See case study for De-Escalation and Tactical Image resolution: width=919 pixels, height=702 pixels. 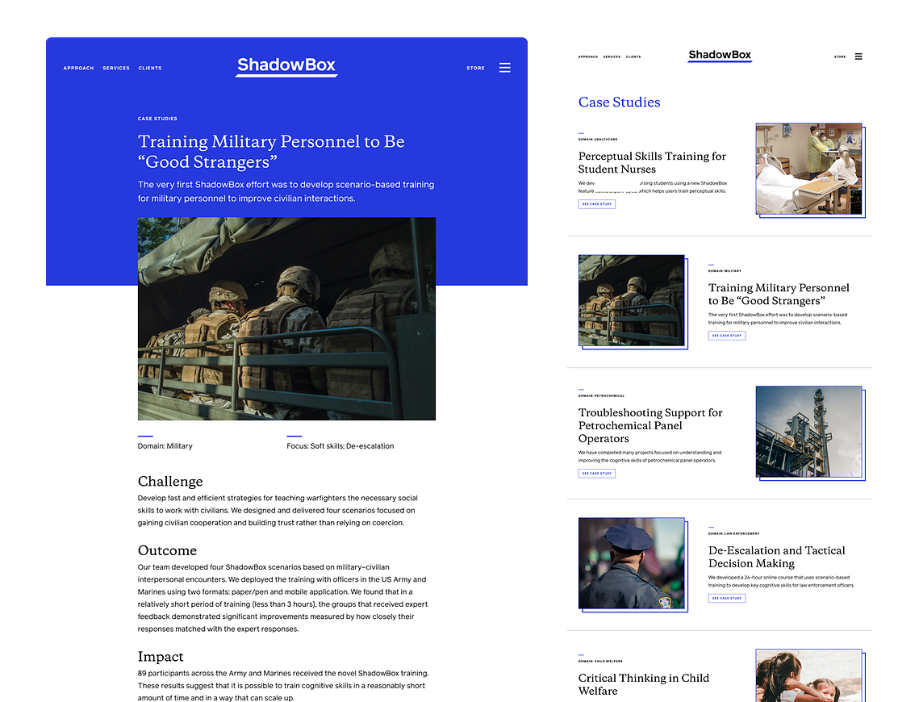coord(727,598)
